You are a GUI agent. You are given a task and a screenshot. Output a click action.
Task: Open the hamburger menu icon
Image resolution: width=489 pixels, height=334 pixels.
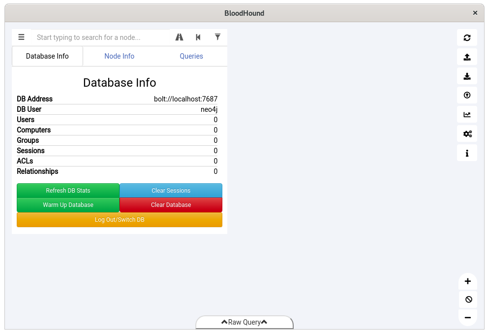tap(21, 37)
